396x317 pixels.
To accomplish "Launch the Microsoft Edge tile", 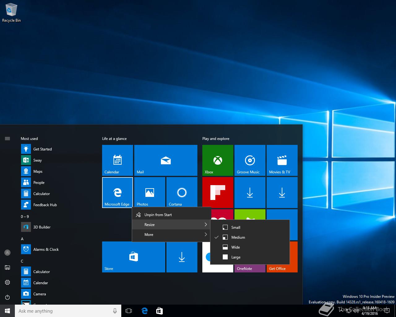I will tap(118, 193).
